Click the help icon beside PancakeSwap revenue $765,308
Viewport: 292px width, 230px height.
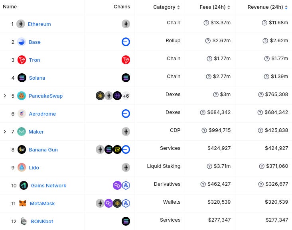261,94
